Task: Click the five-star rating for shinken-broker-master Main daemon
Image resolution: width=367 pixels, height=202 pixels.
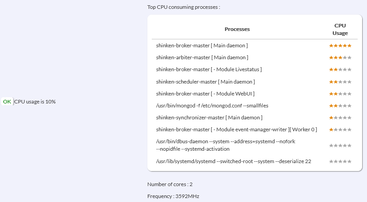Action: point(340,46)
